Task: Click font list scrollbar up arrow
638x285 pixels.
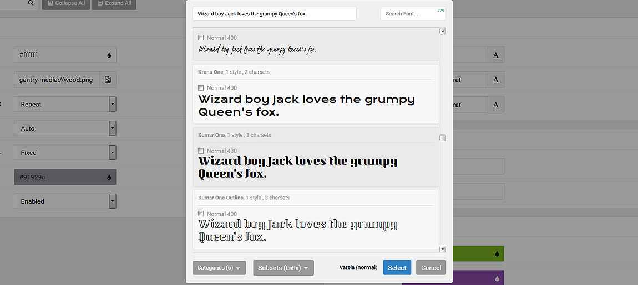Action: [x=443, y=31]
